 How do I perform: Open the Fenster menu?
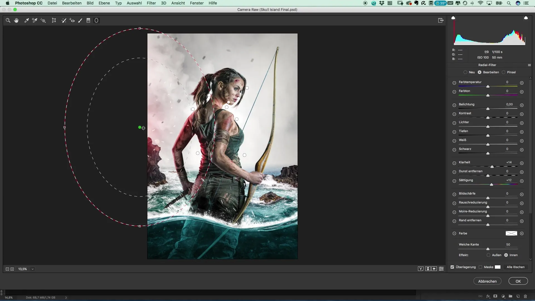pos(197,3)
